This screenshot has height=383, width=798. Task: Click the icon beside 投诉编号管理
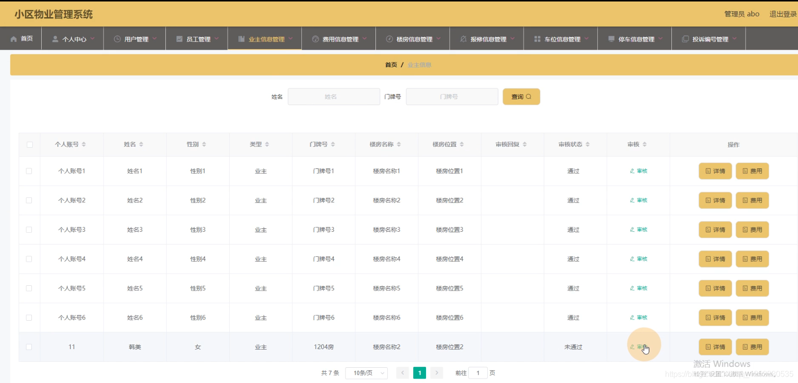point(685,39)
